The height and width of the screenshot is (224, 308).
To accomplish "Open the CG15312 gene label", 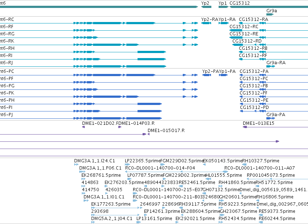I will [x=240, y=3].
